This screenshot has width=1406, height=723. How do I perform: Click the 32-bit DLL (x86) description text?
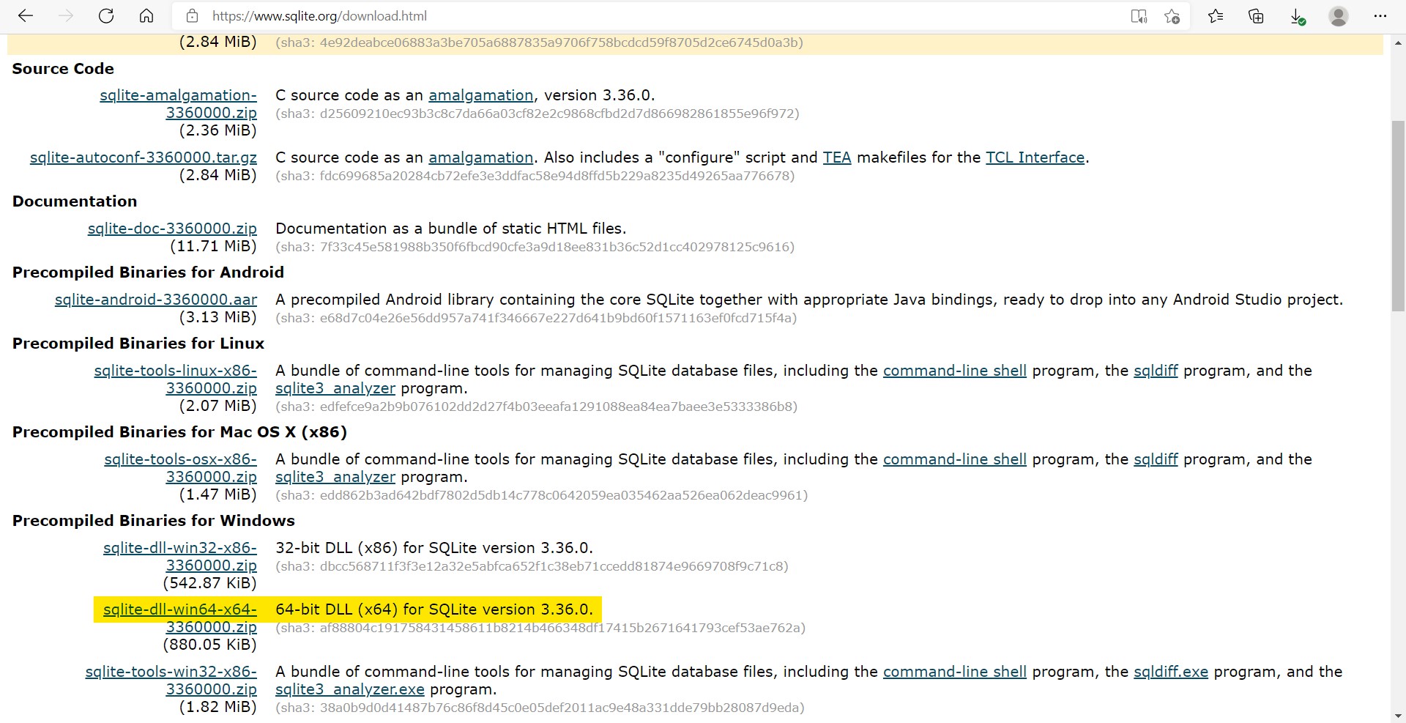tap(434, 548)
